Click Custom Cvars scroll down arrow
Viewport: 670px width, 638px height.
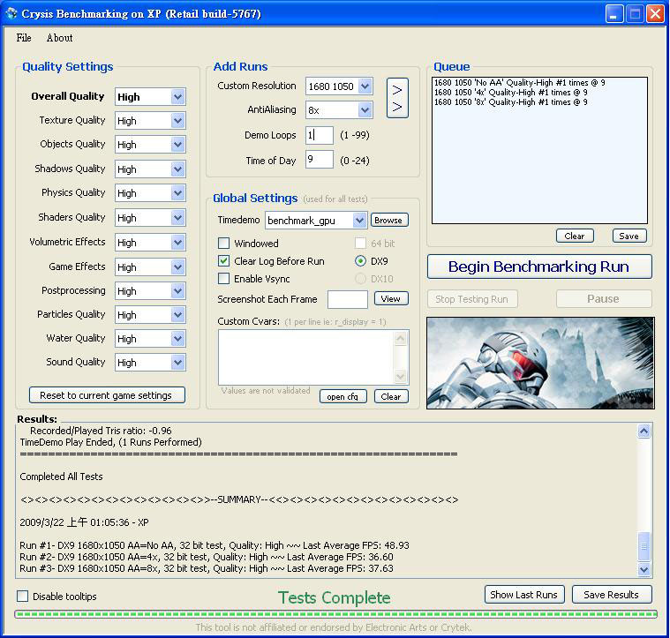(401, 377)
